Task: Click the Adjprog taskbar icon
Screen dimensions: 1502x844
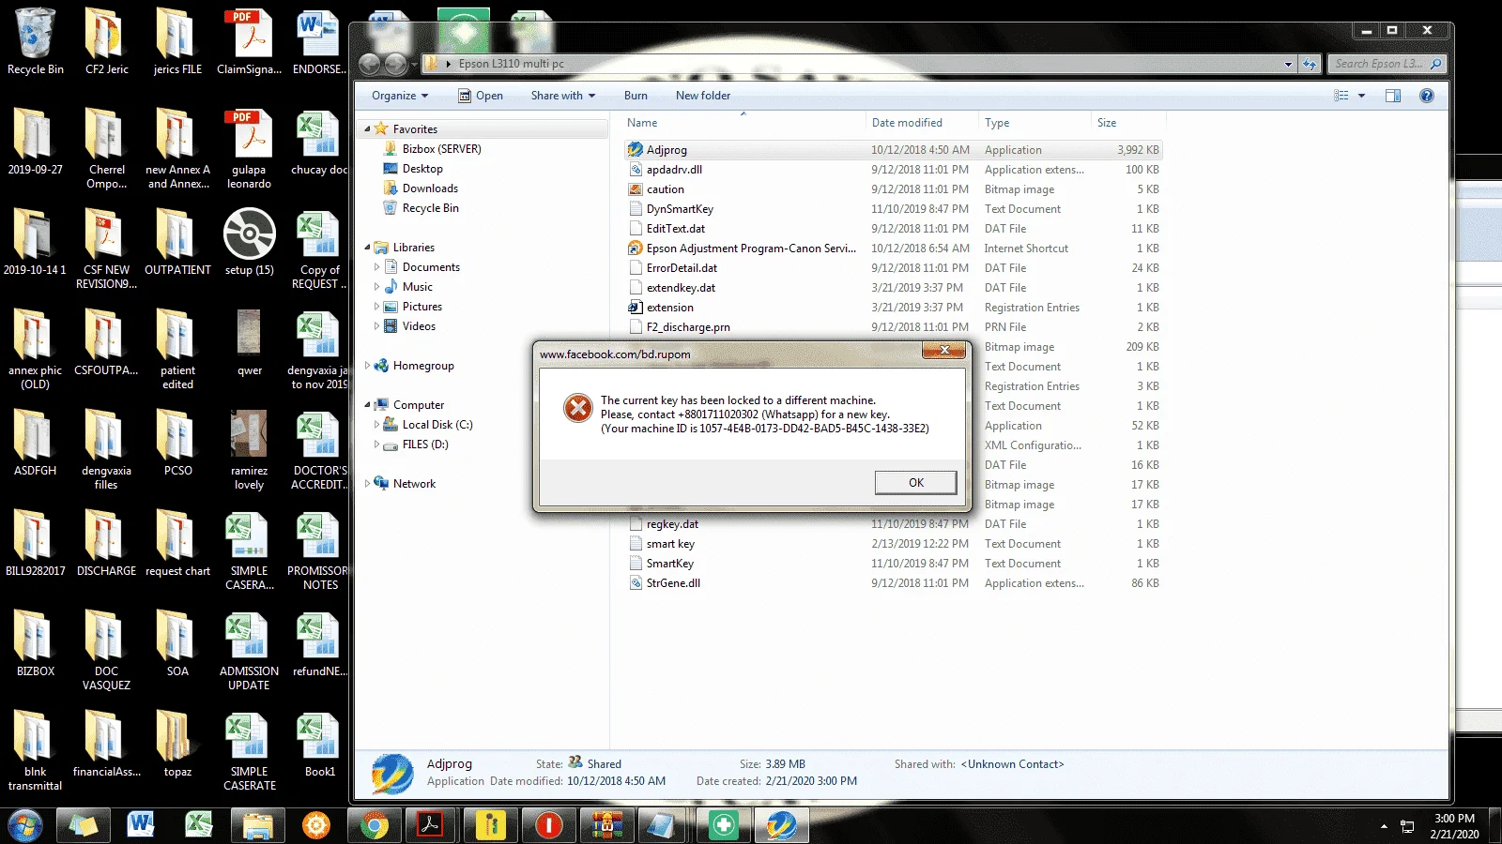Action: [781, 825]
